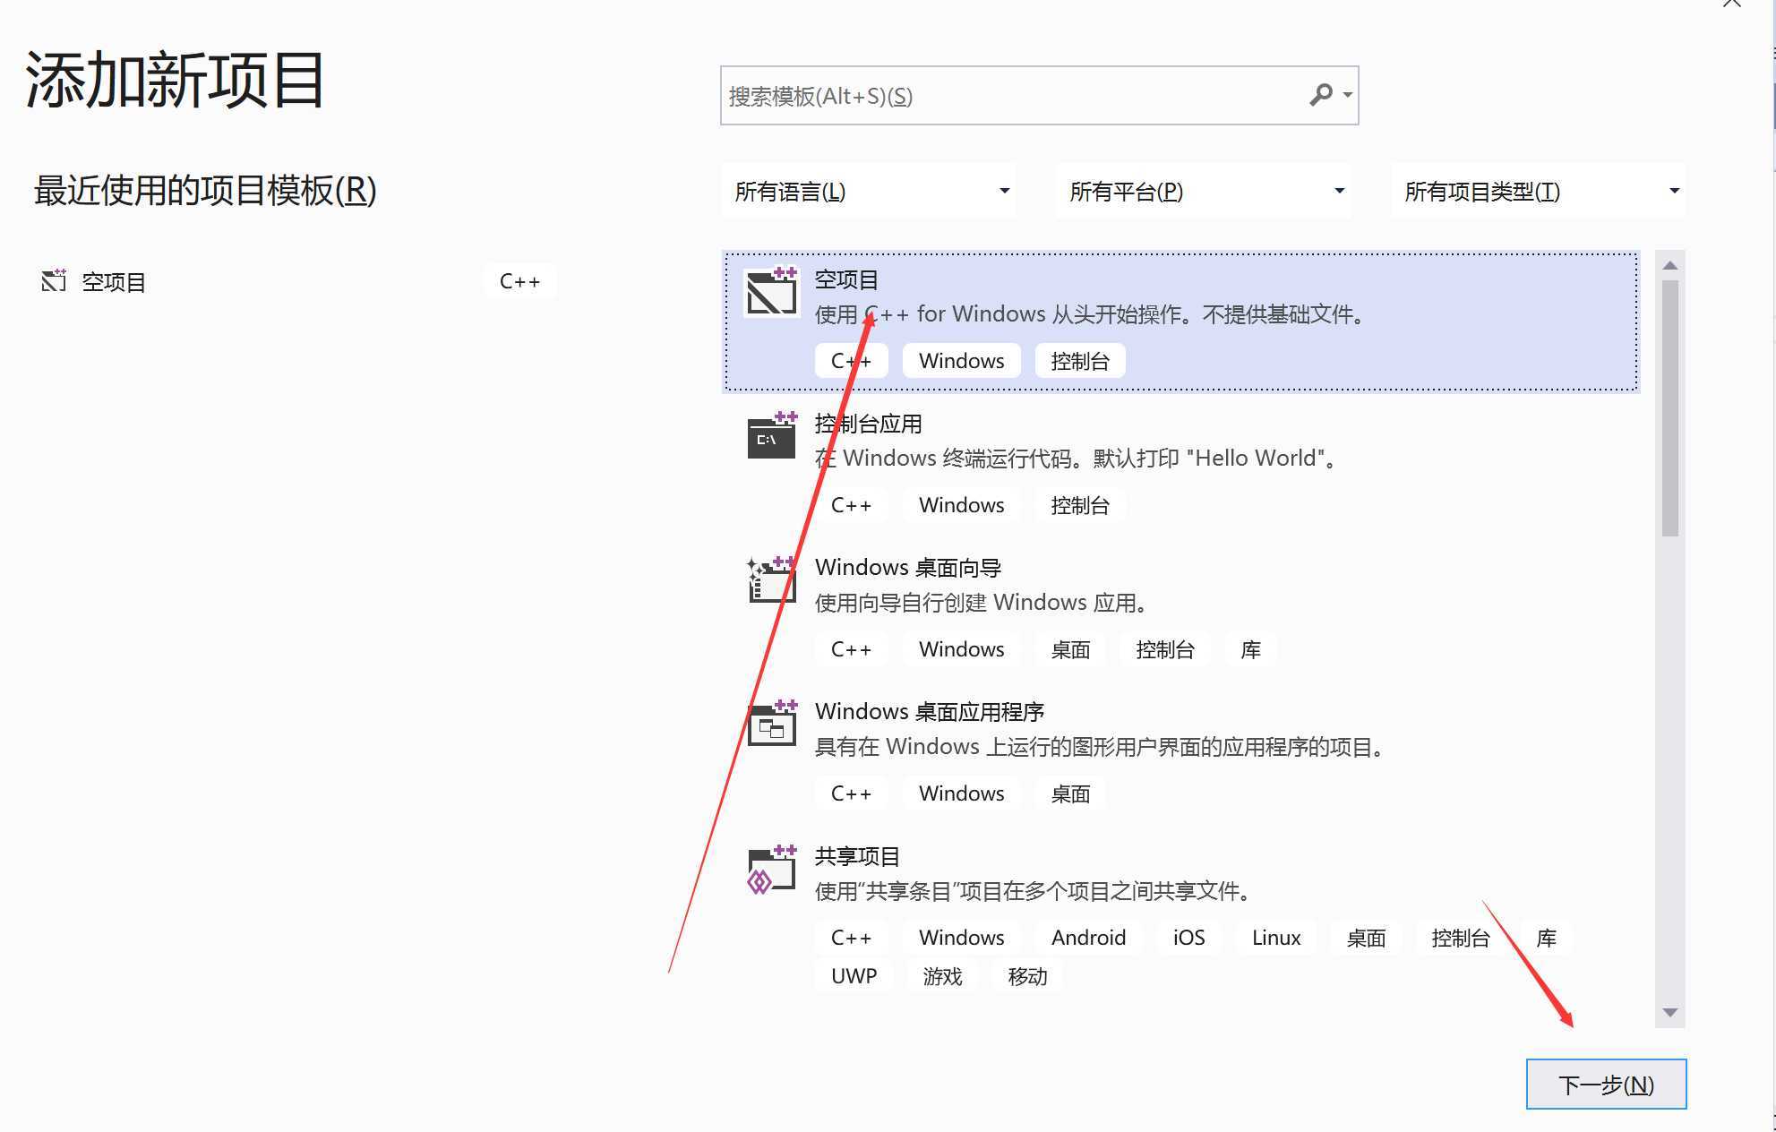
Task: Click the Windows 桌面应用程序 template icon
Action: (771, 725)
